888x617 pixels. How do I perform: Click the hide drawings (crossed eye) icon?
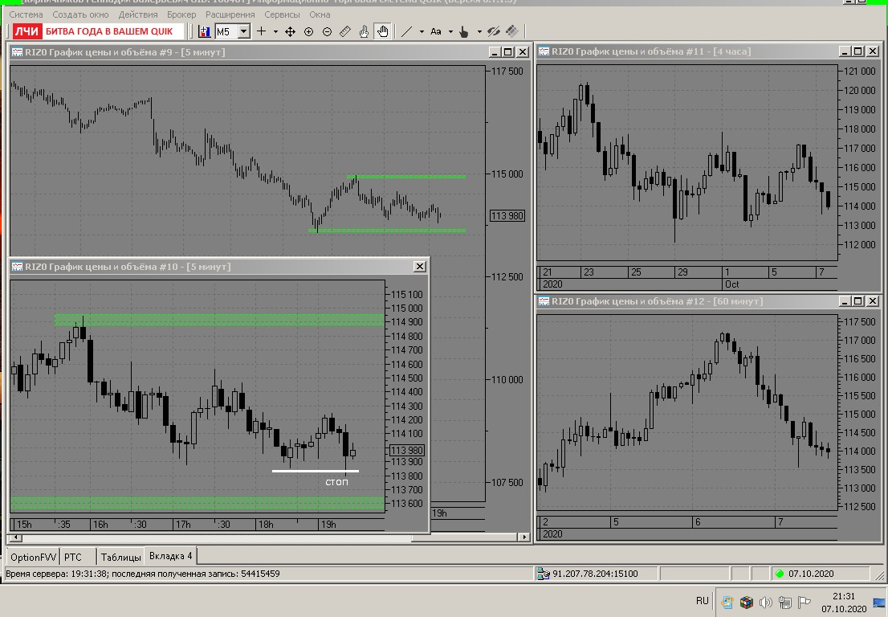494,31
